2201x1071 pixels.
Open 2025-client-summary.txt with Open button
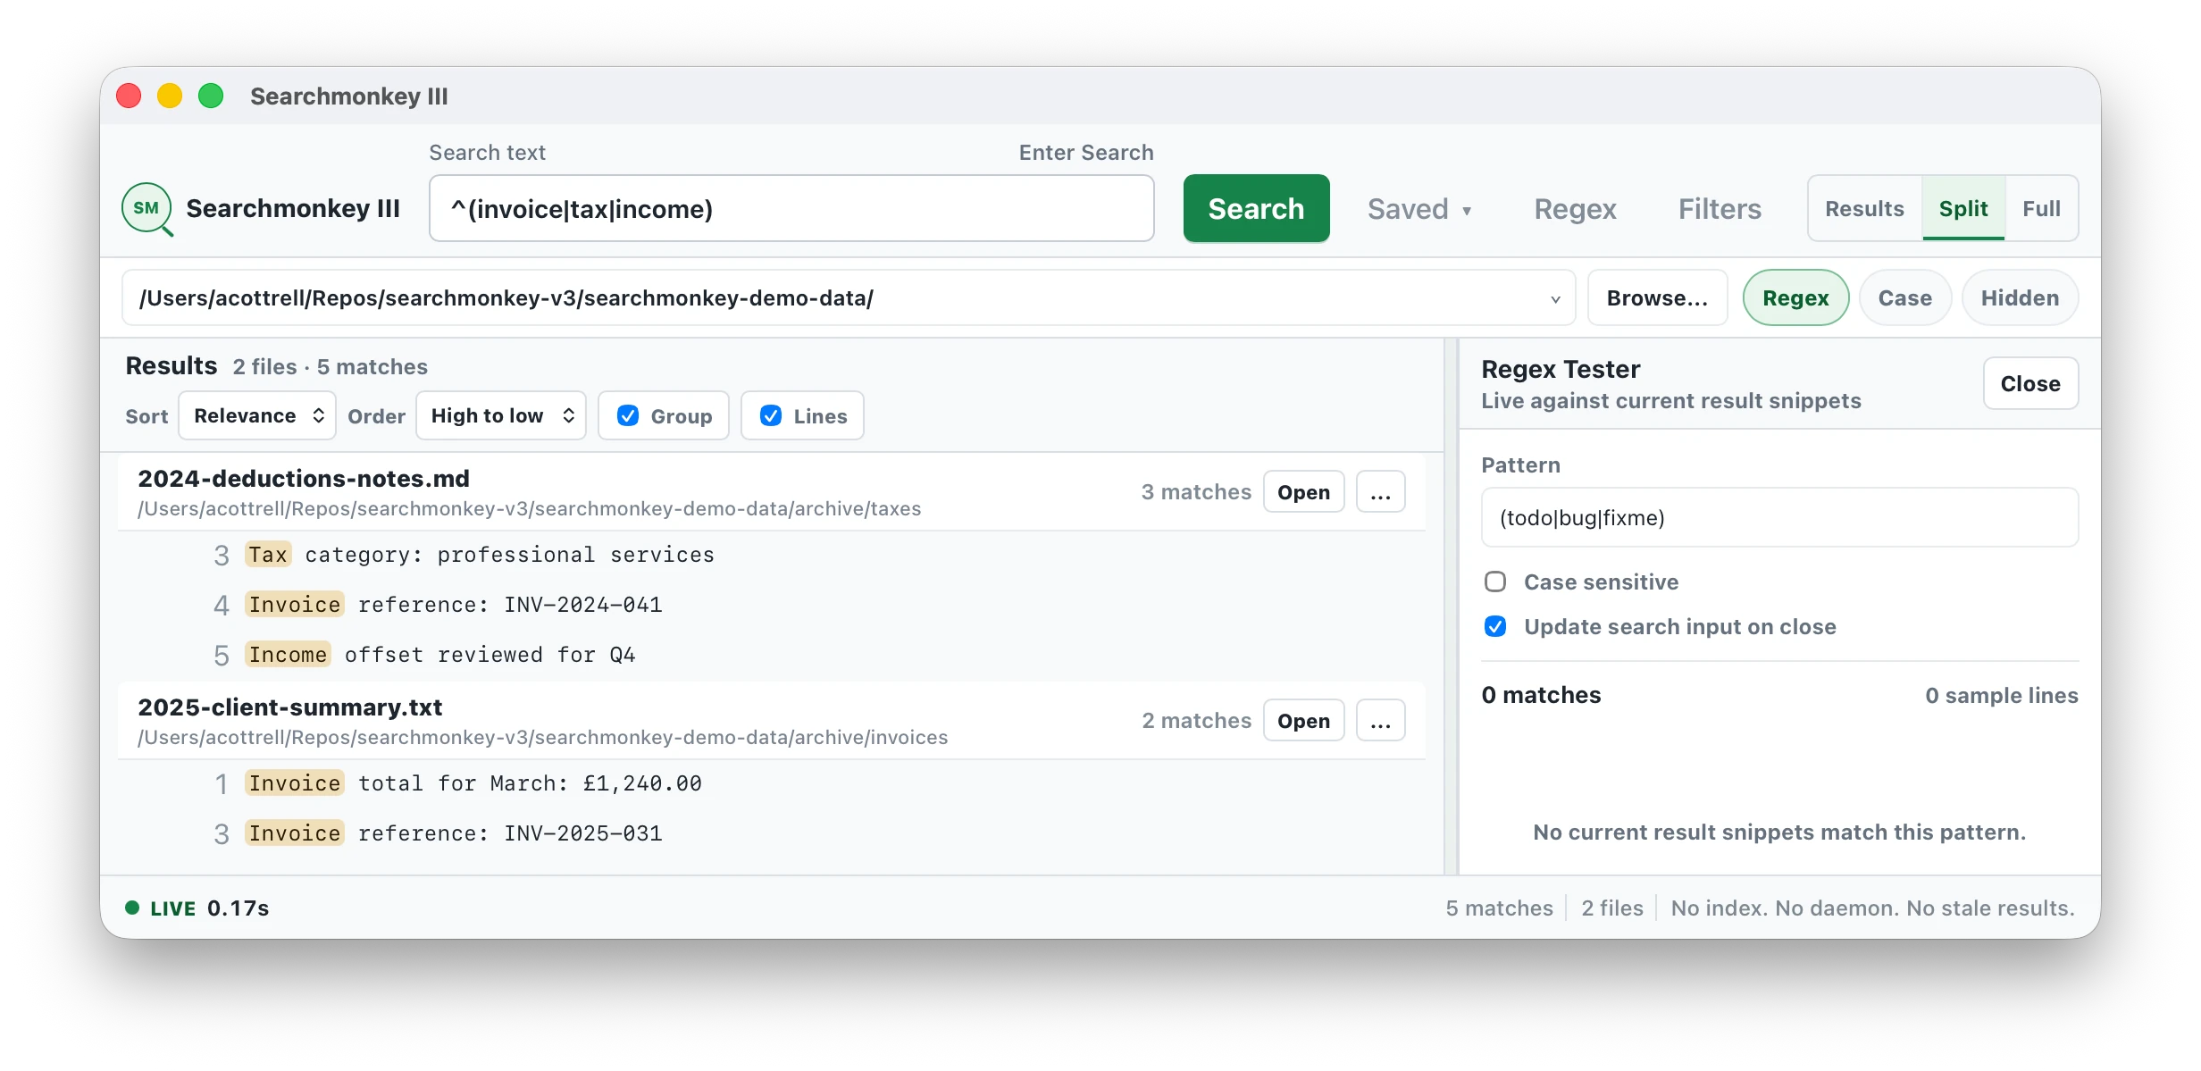click(x=1303, y=721)
